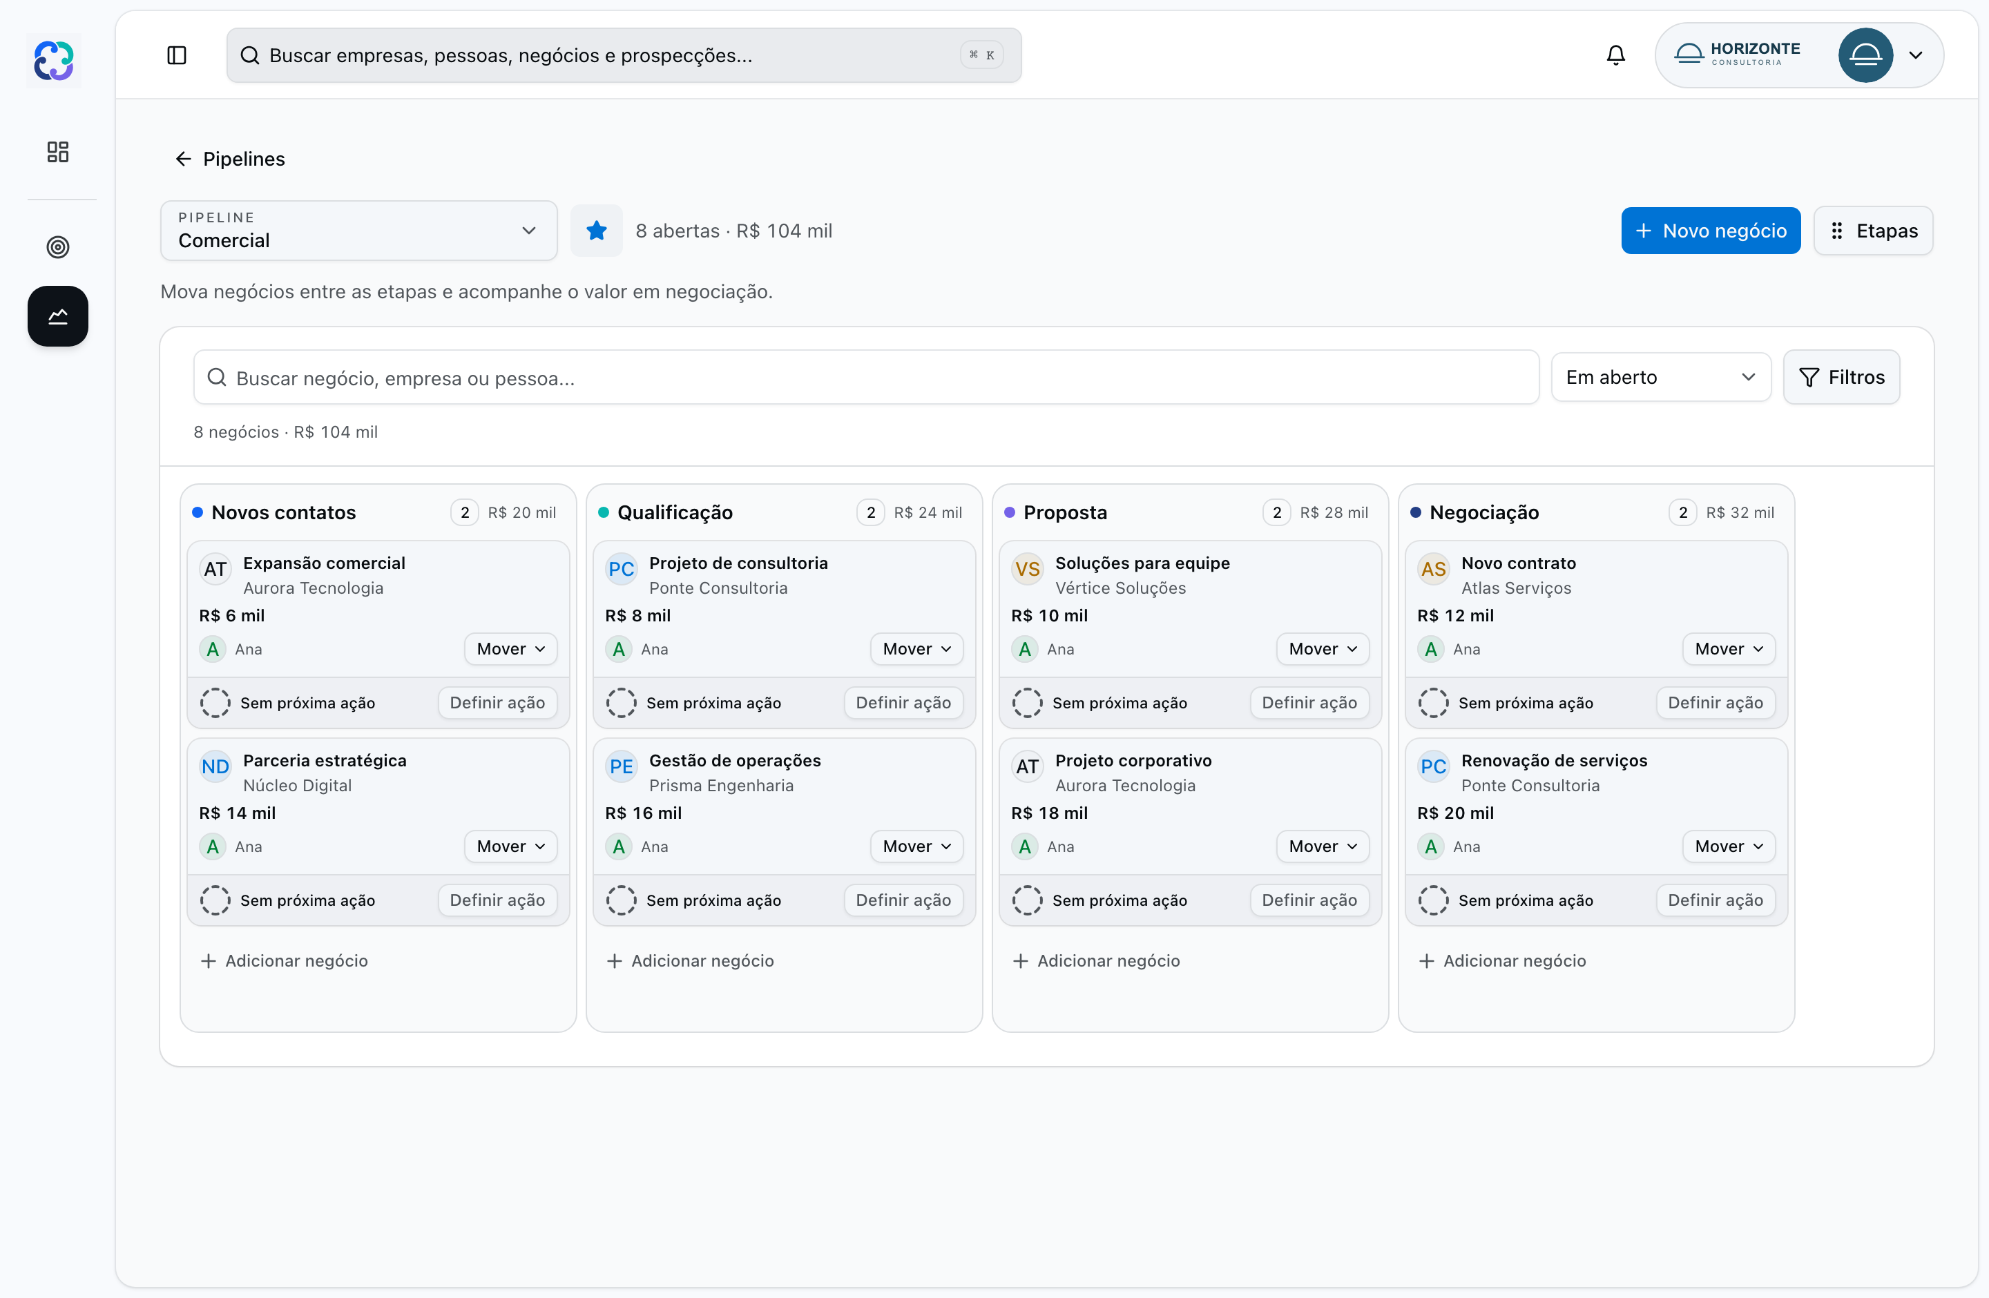The image size is (1989, 1298).
Task: Open the dashboard grid icon in sidebar
Action: 57,152
